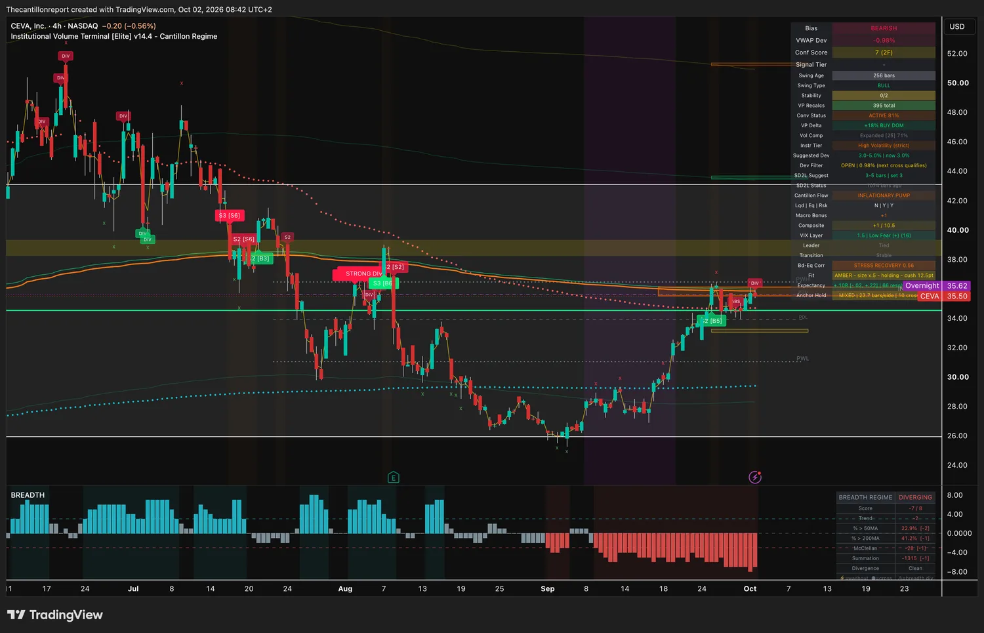Click the Conf Score value "7 (2F)"
984x633 pixels.
tap(884, 52)
